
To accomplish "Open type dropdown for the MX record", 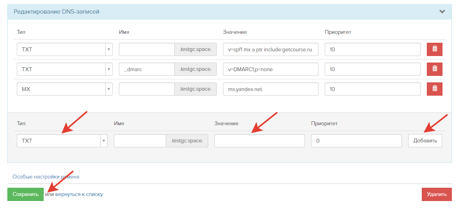I will (65, 89).
